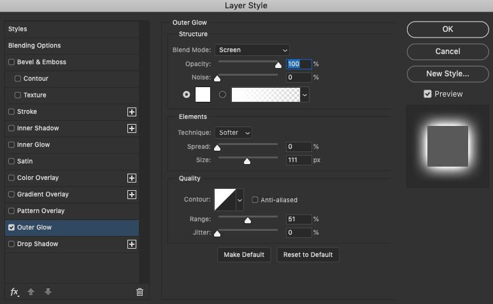Viewport: 493px width, 304px height.
Task: Enable the Inner Glow checkbox
Action: 11,144
